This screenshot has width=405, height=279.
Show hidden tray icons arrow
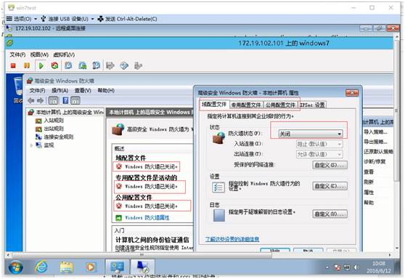click(x=327, y=267)
